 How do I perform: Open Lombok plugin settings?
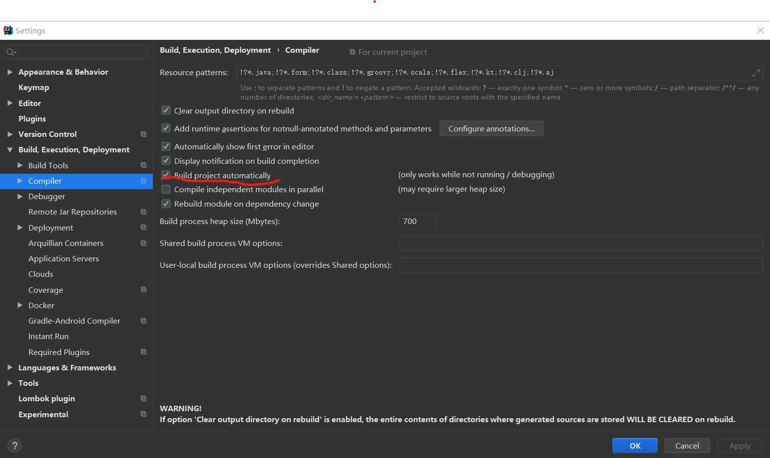(x=47, y=399)
